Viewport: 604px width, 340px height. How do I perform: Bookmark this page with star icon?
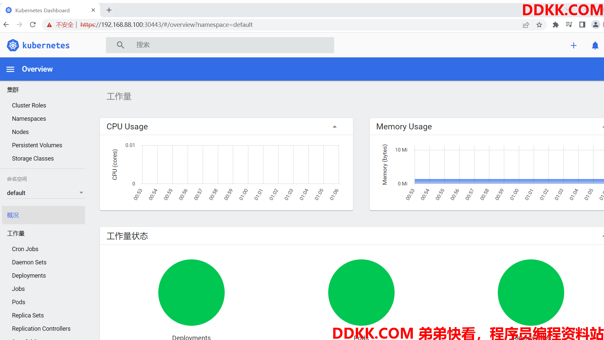point(539,25)
